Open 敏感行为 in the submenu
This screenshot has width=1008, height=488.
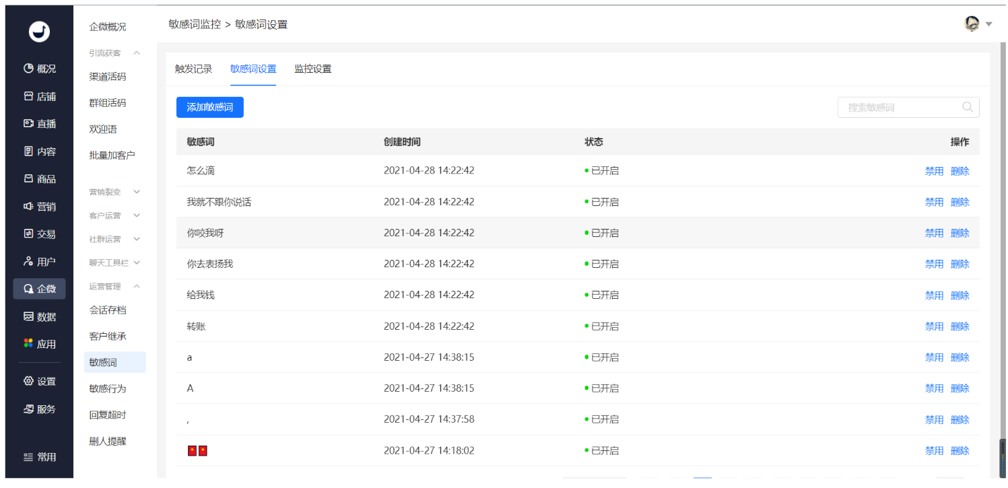point(108,388)
